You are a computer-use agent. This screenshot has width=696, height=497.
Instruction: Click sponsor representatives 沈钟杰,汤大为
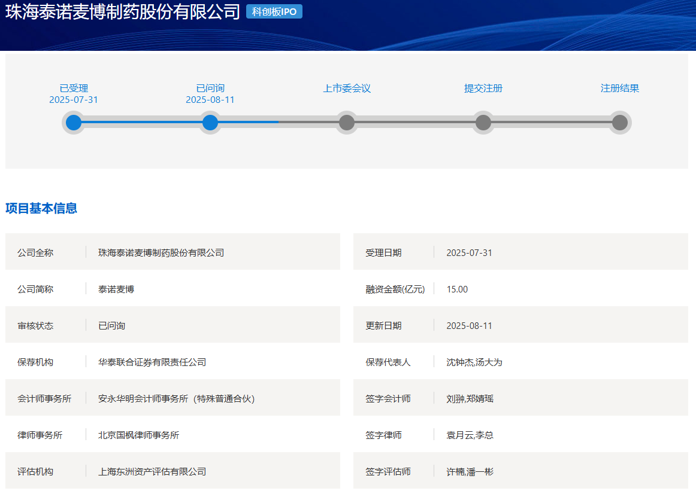click(x=474, y=362)
